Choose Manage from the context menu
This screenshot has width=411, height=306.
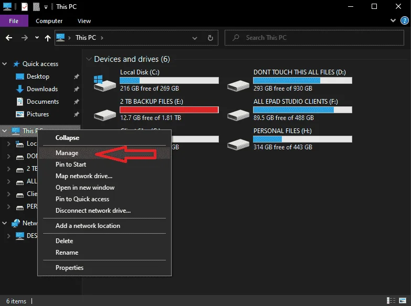point(104,153)
